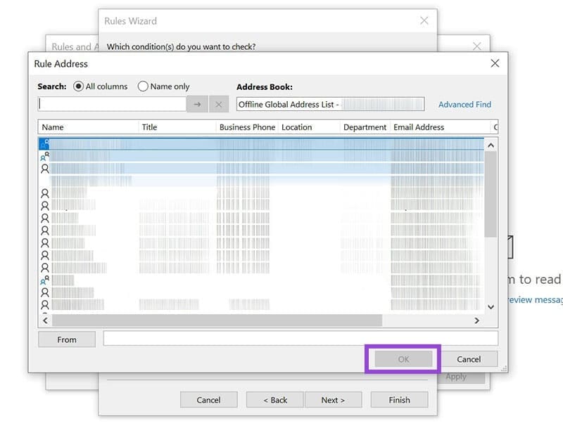Open the Address Book dropdown list
563x423 pixels.
pyautogui.click(x=418, y=103)
